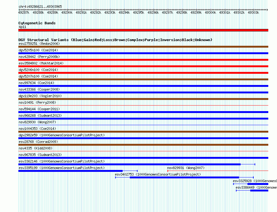This screenshot has width=277, height=212.
Task: Select the brown dgv5207n100 complex bar
Action: pos(143,79)
